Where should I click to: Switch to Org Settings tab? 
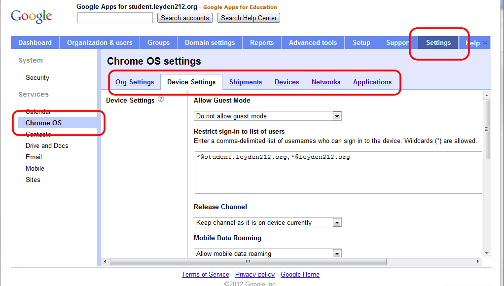pos(135,82)
